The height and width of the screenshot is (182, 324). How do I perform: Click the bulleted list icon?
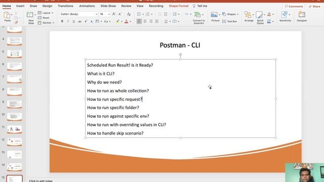point(139,14)
